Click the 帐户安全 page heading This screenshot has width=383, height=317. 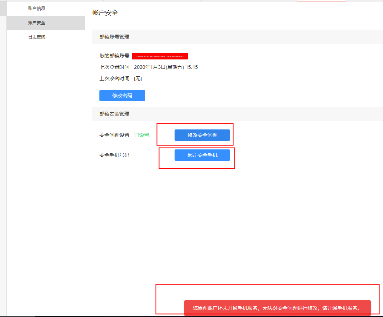tap(105, 13)
